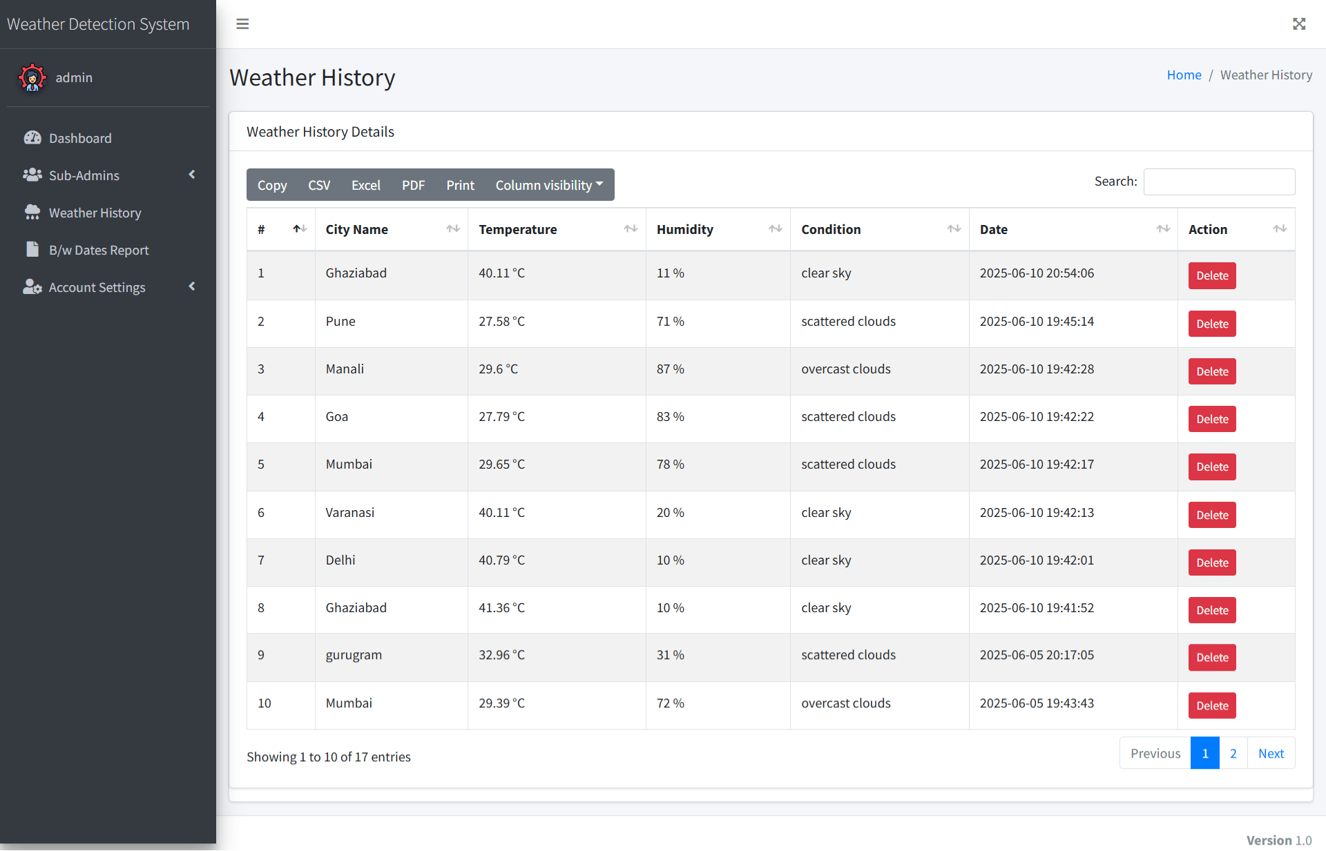Click the admin avatar image

coord(32,77)
